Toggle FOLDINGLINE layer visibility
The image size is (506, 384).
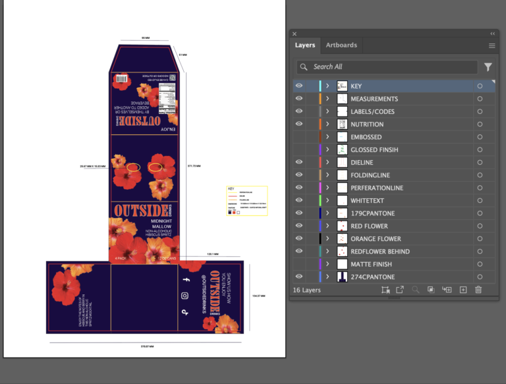point(299,175)
